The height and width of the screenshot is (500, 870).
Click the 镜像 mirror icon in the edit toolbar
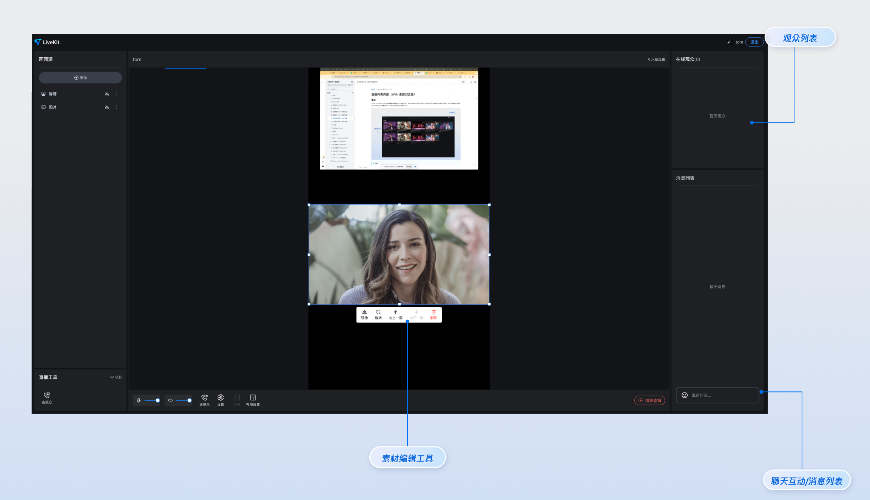point(364,313)
